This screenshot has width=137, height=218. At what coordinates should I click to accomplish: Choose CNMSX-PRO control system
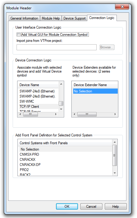point(65,154)
